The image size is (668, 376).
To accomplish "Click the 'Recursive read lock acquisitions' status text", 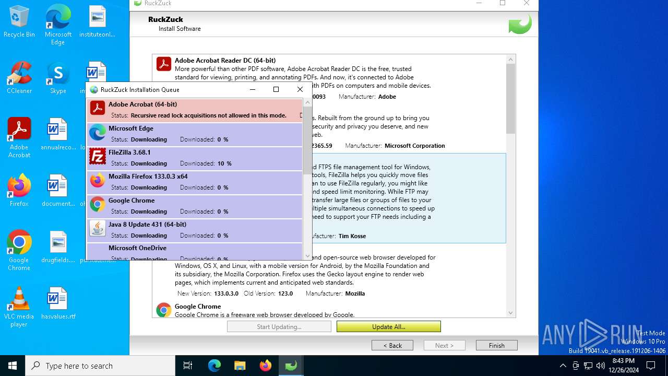I will click(208, 115).
